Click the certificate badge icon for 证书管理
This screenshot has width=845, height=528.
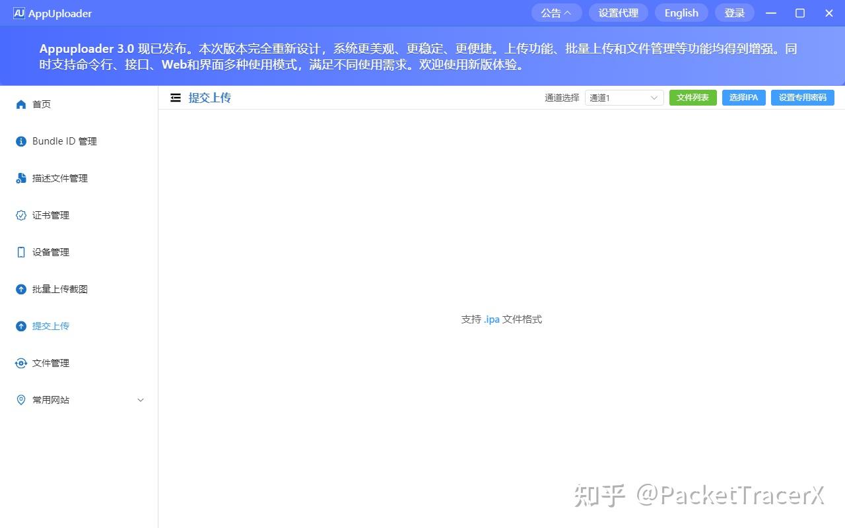pos(21,215)
